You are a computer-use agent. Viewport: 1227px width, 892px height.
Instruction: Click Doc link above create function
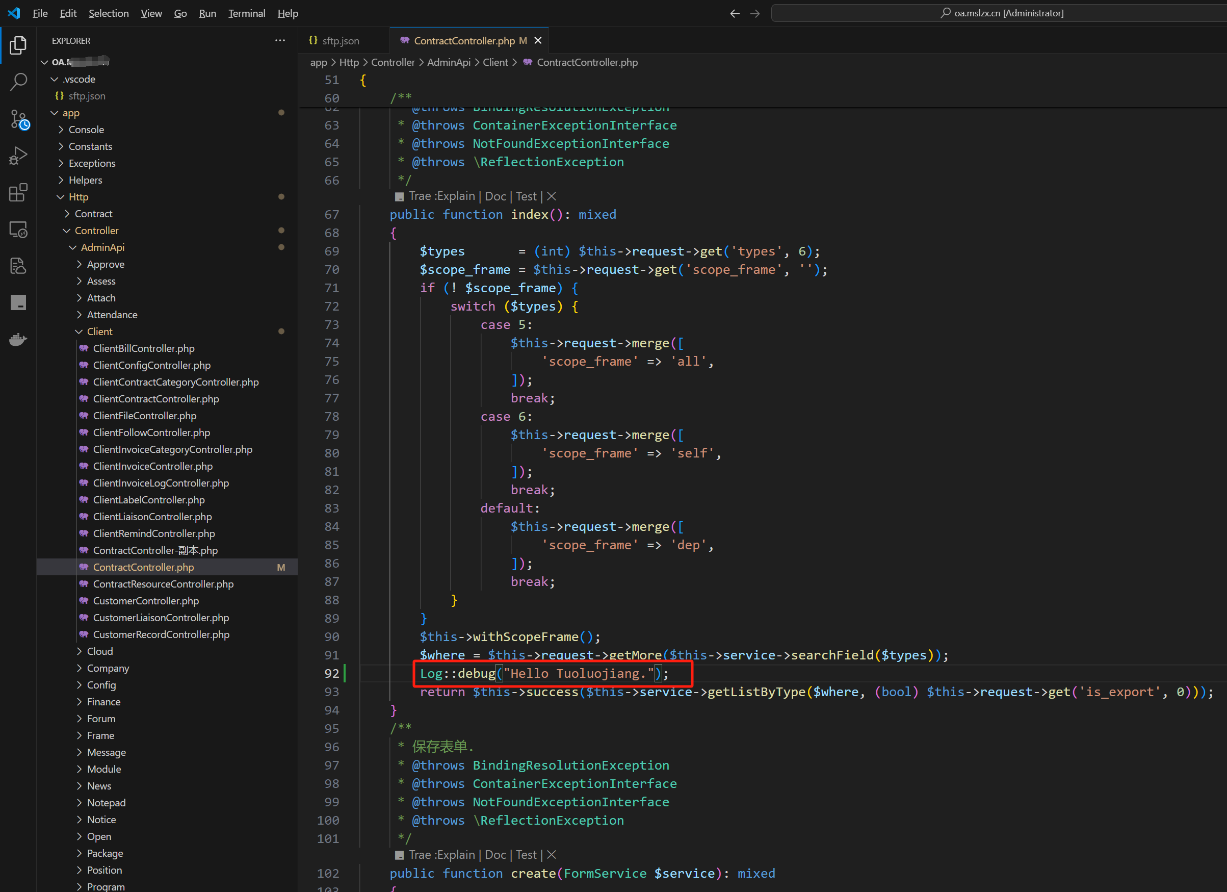click(x=495, y=855)
